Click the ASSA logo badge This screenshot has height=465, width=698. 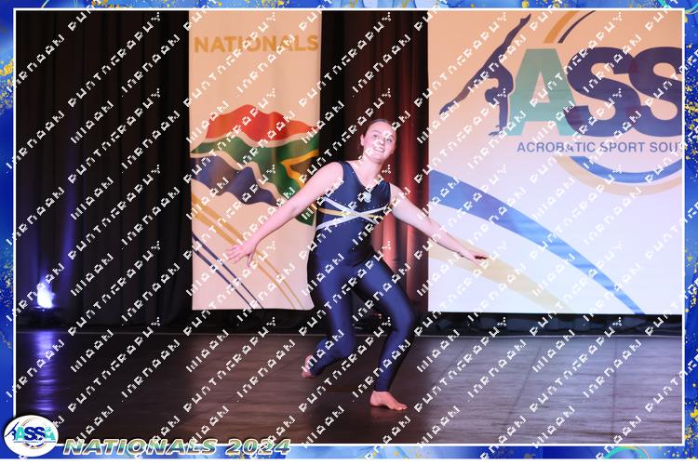click(31, 435)
